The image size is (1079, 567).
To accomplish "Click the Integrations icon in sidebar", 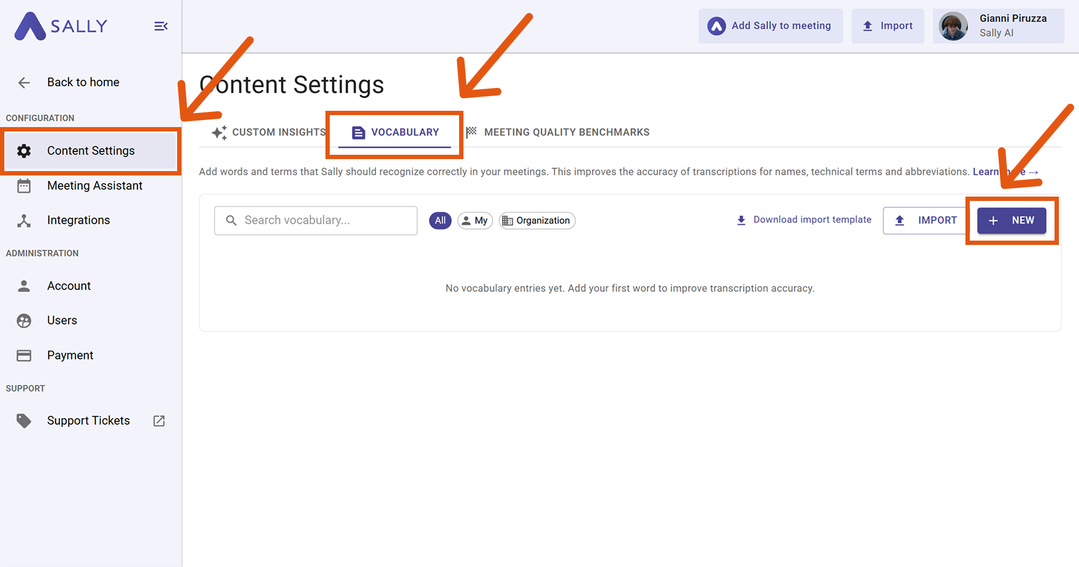I will (24, 220).
